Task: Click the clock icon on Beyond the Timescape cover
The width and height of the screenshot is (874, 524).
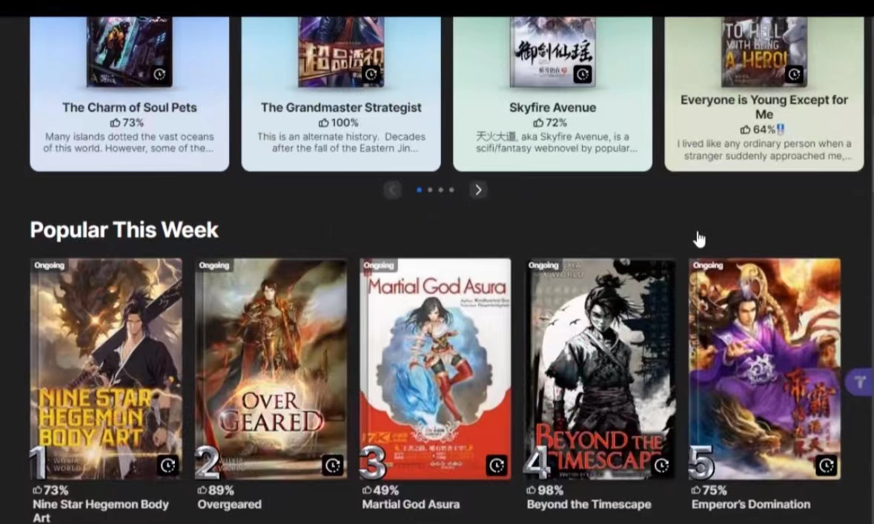Action: [662, 465]
